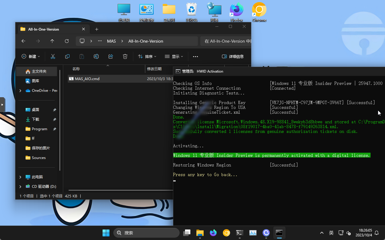The width and height of the screenshot is (385, 240).
Task: Open the 排序 sort dropdown
Action: click(x=147, y=56)
